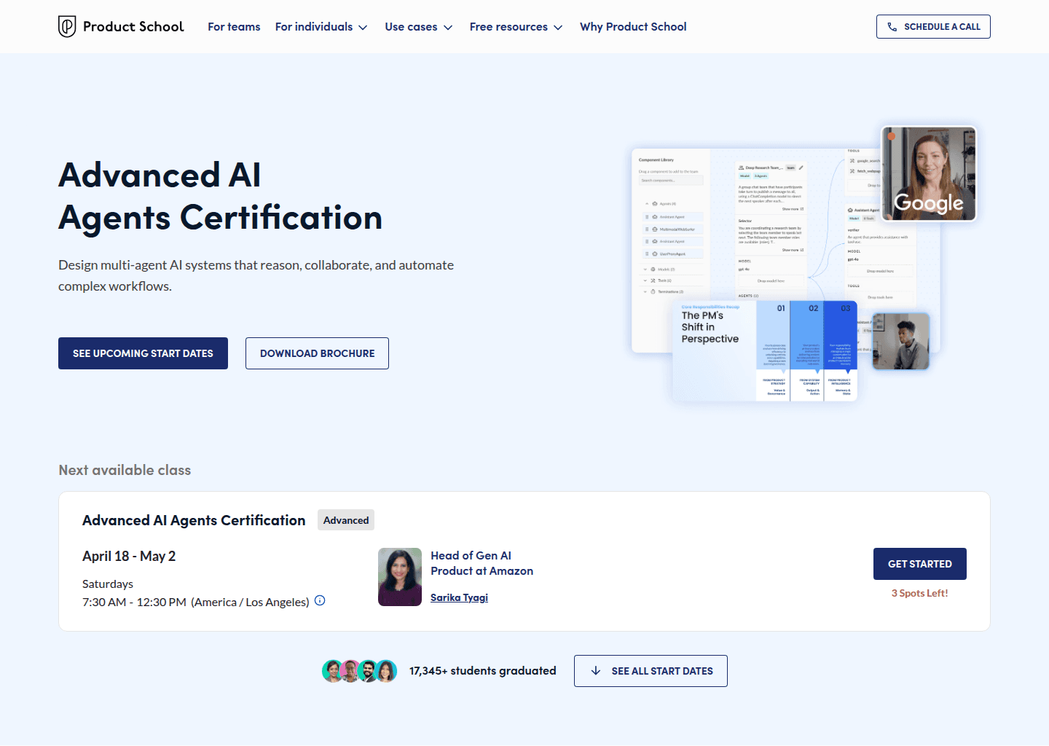Click the Download Brochure button

317,353
